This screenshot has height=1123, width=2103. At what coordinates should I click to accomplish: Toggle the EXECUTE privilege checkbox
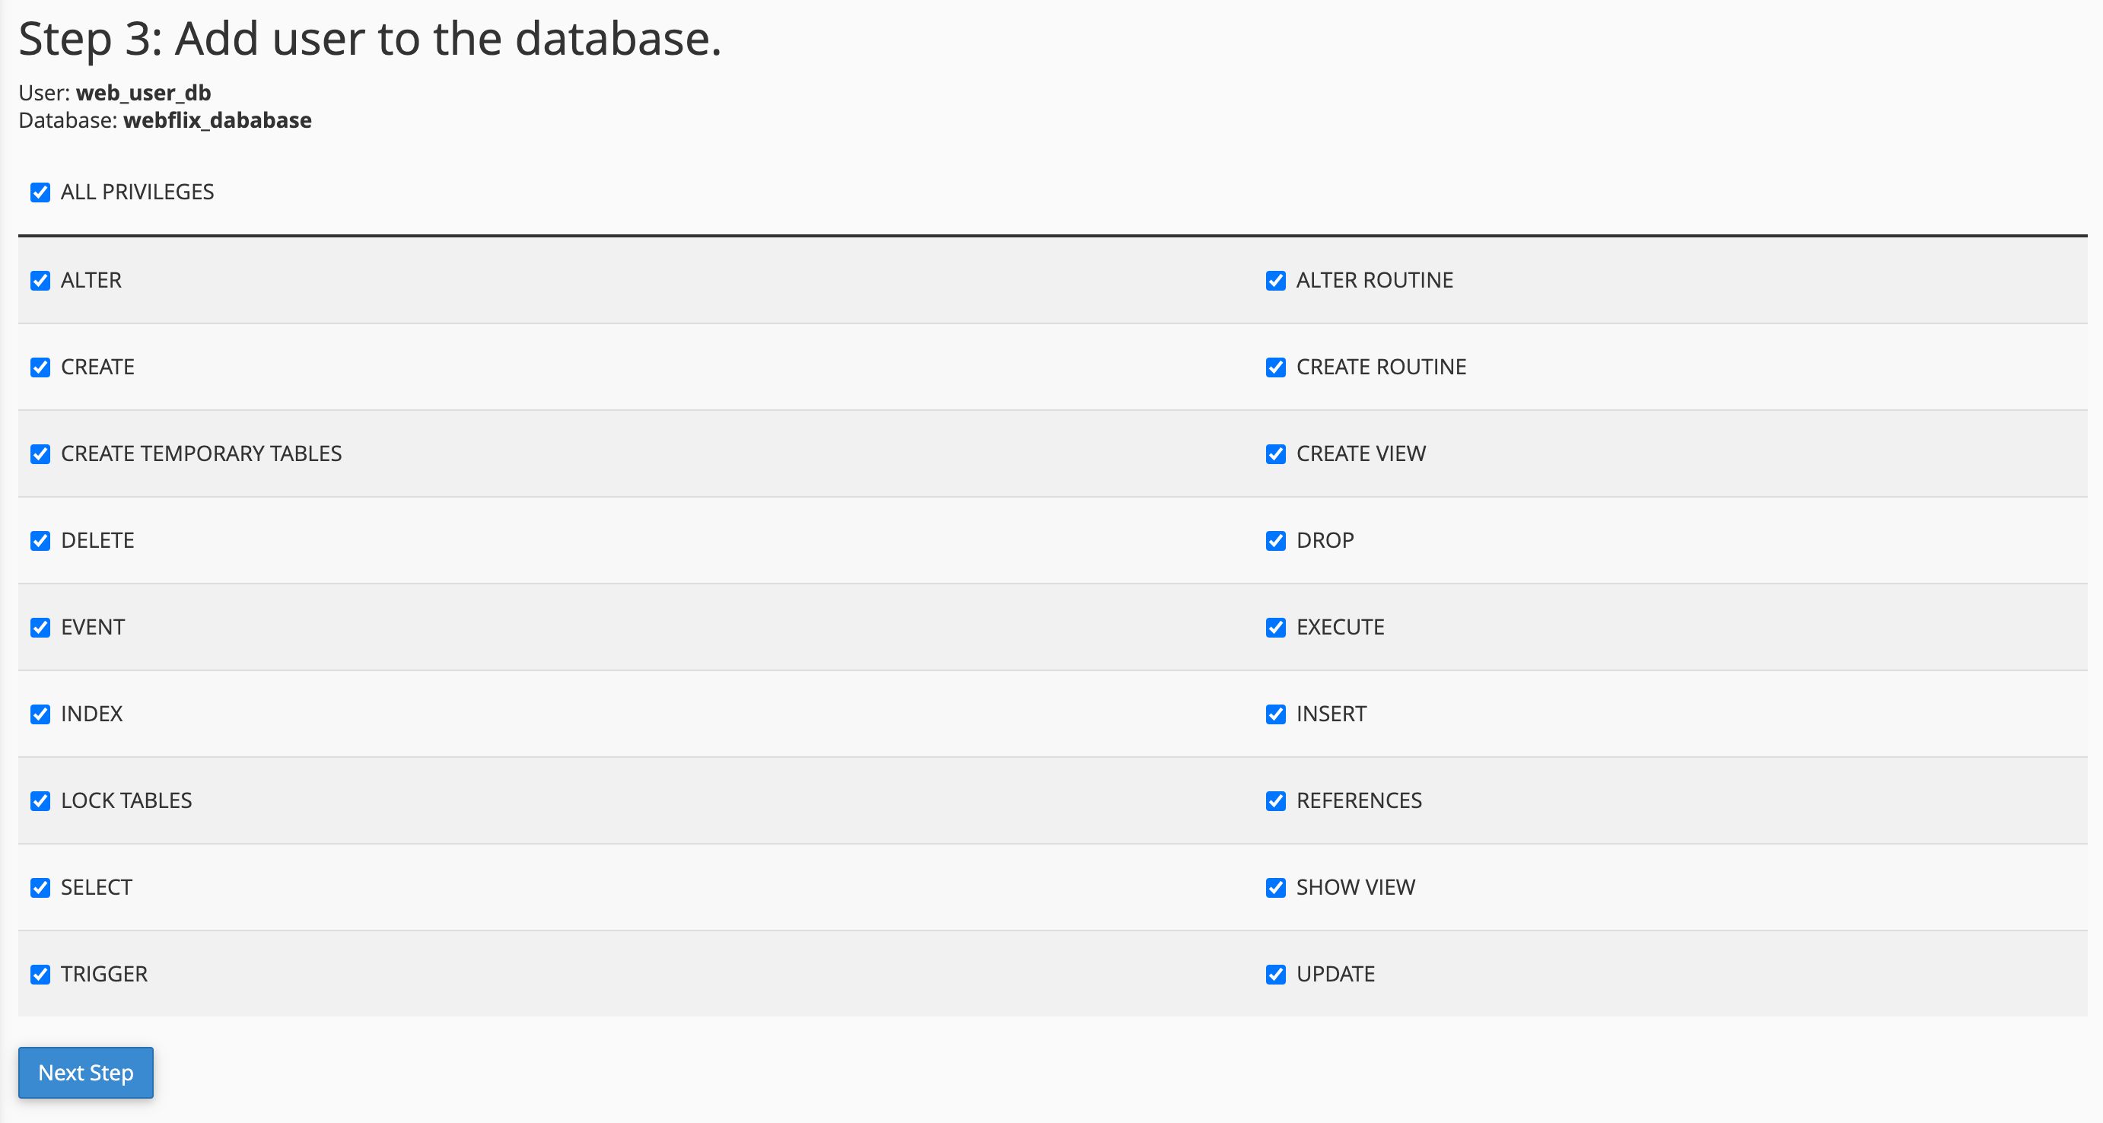(1275, 628)
